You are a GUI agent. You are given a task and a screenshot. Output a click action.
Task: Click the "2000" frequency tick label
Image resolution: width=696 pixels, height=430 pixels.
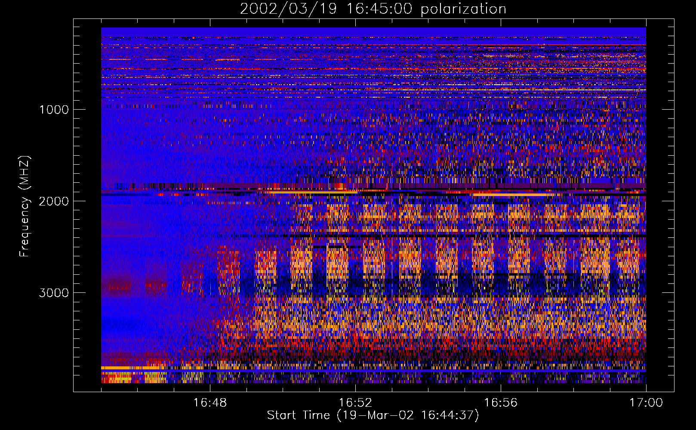click(54, 201)
